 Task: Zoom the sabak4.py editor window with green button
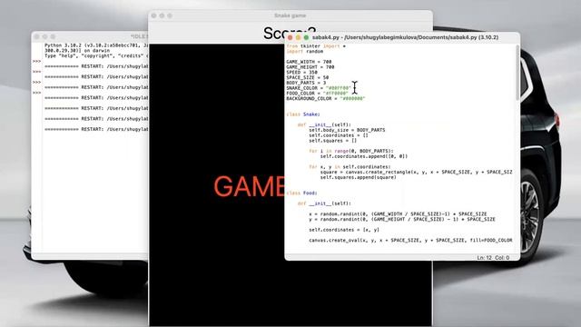(306, 37)
